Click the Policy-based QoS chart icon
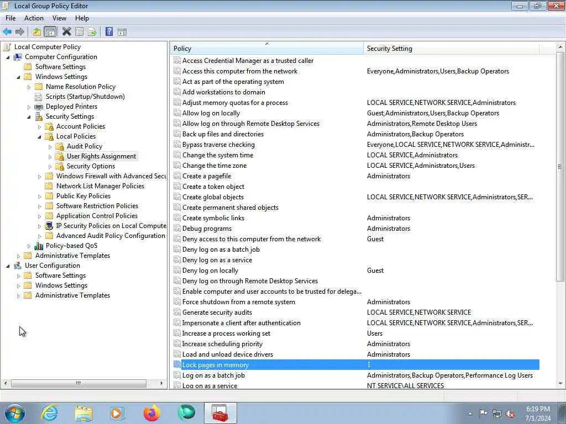 point(38,246)
